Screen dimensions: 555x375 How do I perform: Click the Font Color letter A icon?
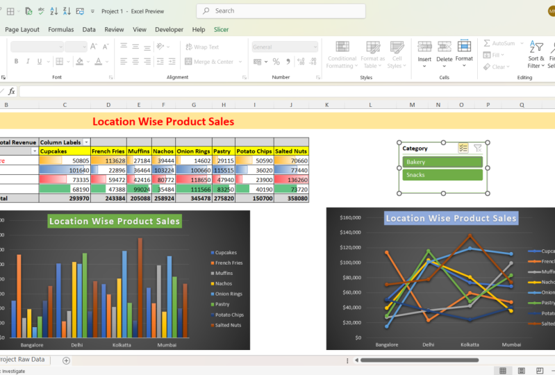pyautogui.click(x=99, y=62)
